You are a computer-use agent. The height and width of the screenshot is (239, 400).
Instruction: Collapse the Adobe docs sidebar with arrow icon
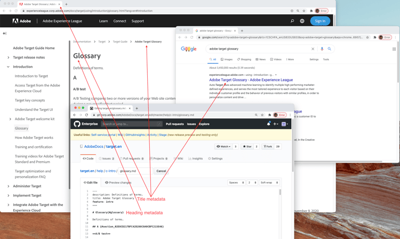click(4, 33)
